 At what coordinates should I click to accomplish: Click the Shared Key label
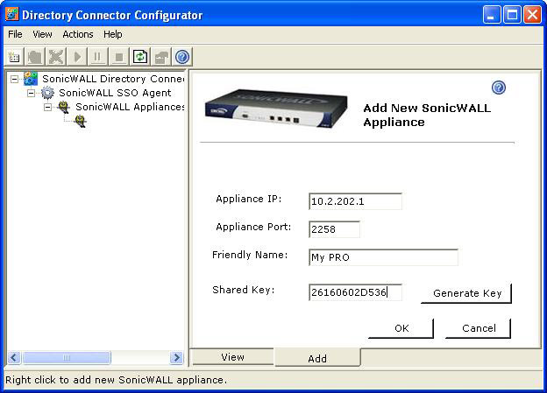click(244, 290)
